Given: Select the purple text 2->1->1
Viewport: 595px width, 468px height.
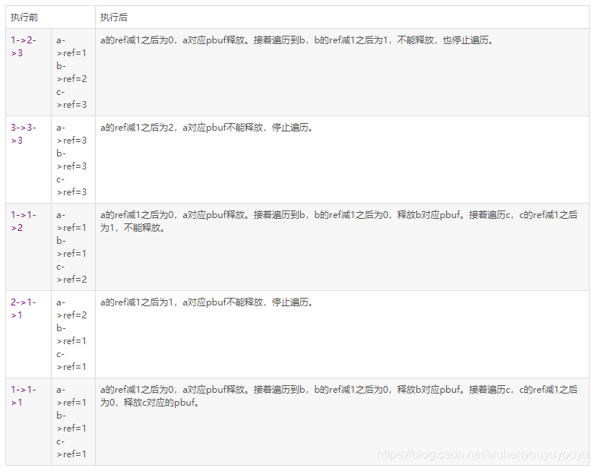Looking at the screenshot, I should (x=23, y=308).
